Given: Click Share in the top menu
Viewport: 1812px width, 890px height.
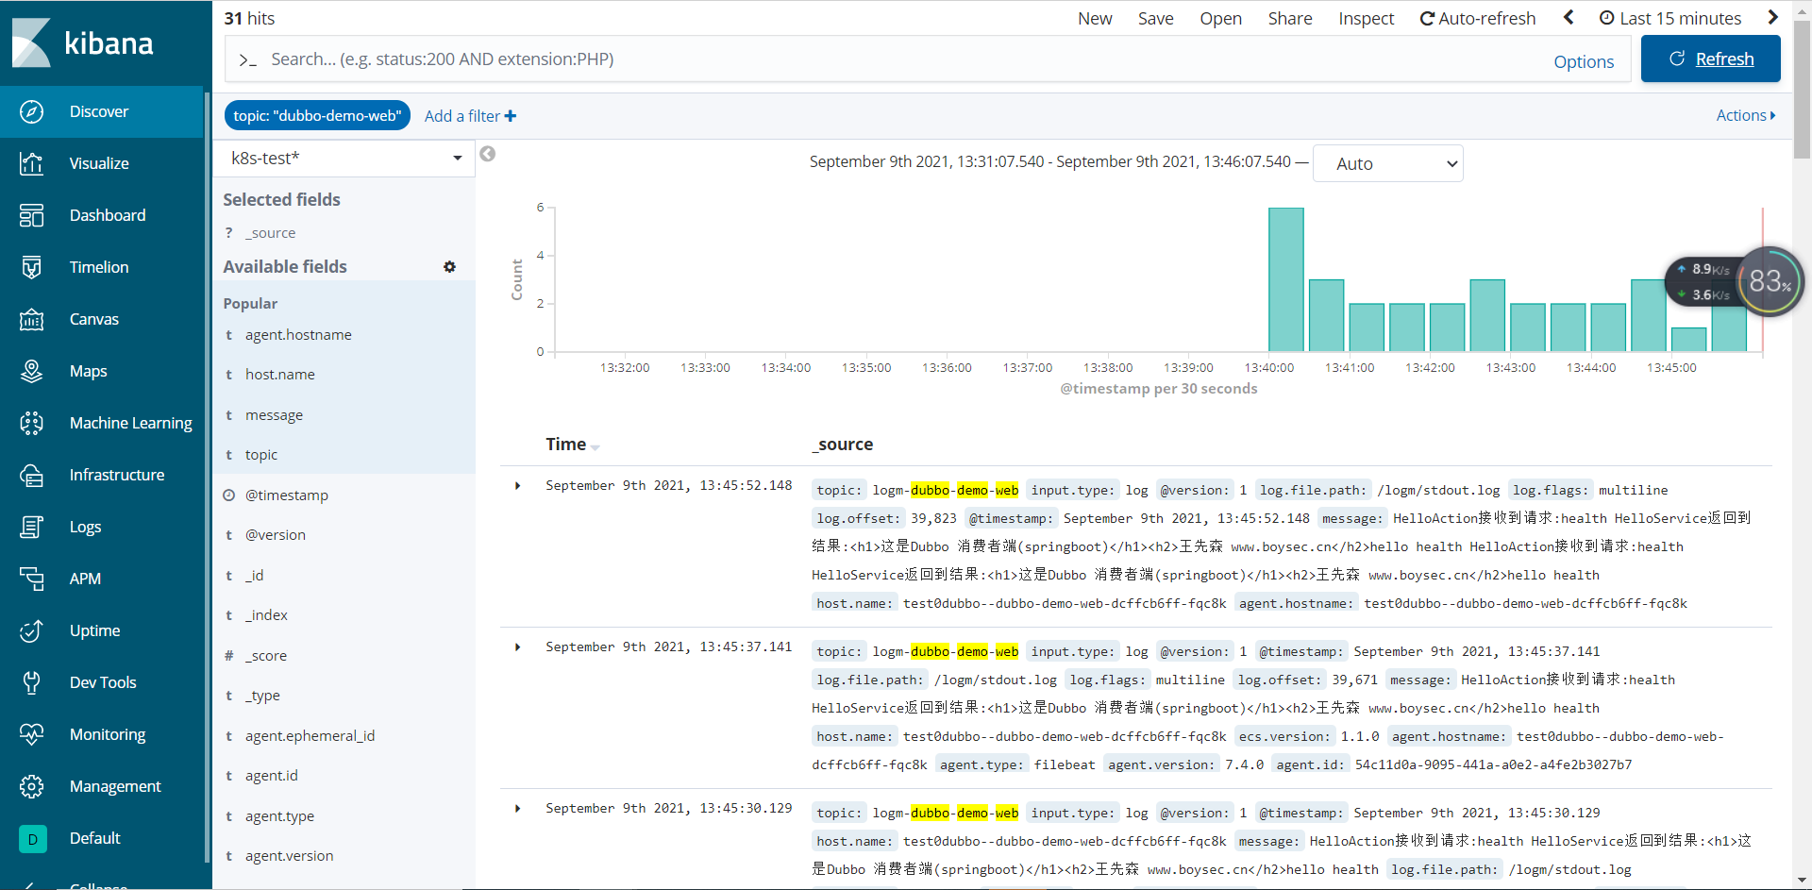Looking at the screenshot, I should [x=1290, y=18].
